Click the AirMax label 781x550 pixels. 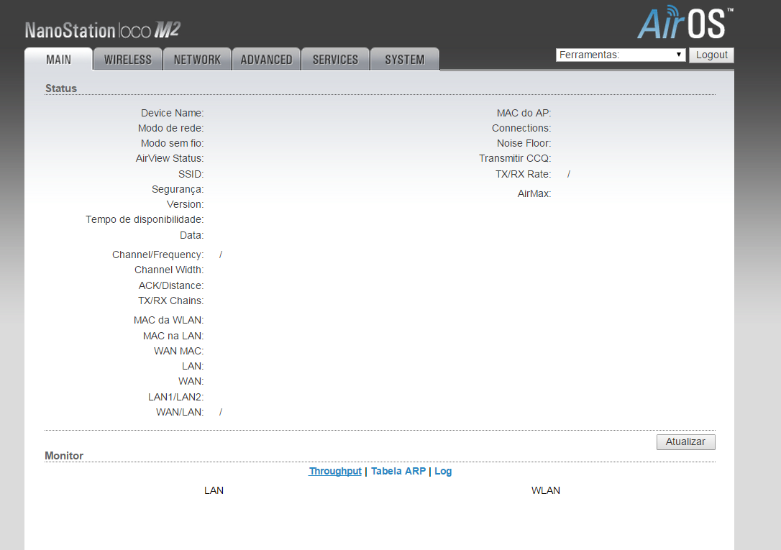point(534,193)
